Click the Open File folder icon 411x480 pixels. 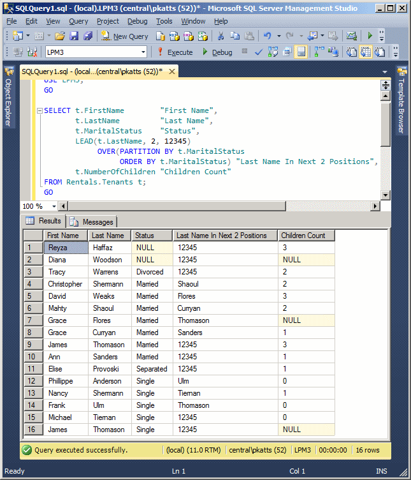[x=60, y=36]
